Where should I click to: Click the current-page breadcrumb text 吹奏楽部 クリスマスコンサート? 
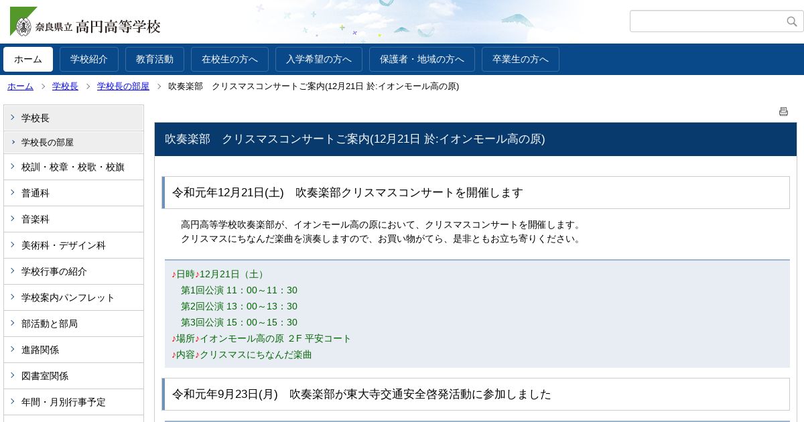314,86
